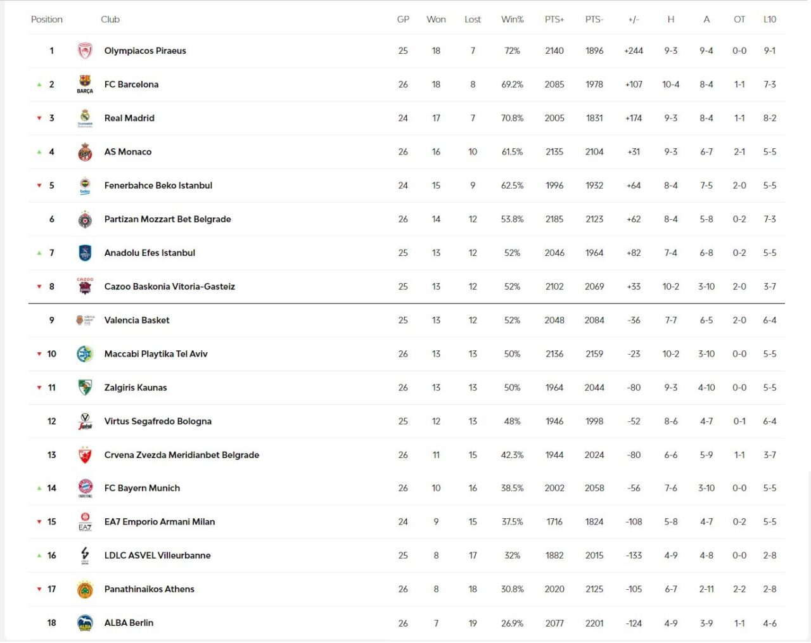
Task: Click the FC Barcelona crest icon
Action: tap(85, 84)
